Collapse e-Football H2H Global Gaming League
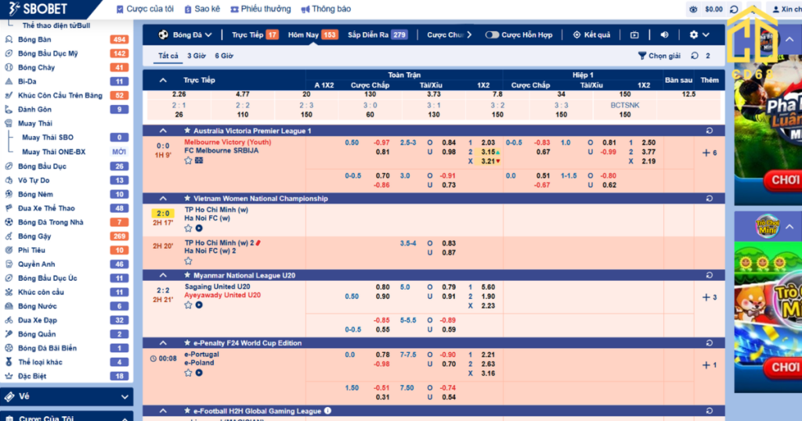 click(163, 411)
